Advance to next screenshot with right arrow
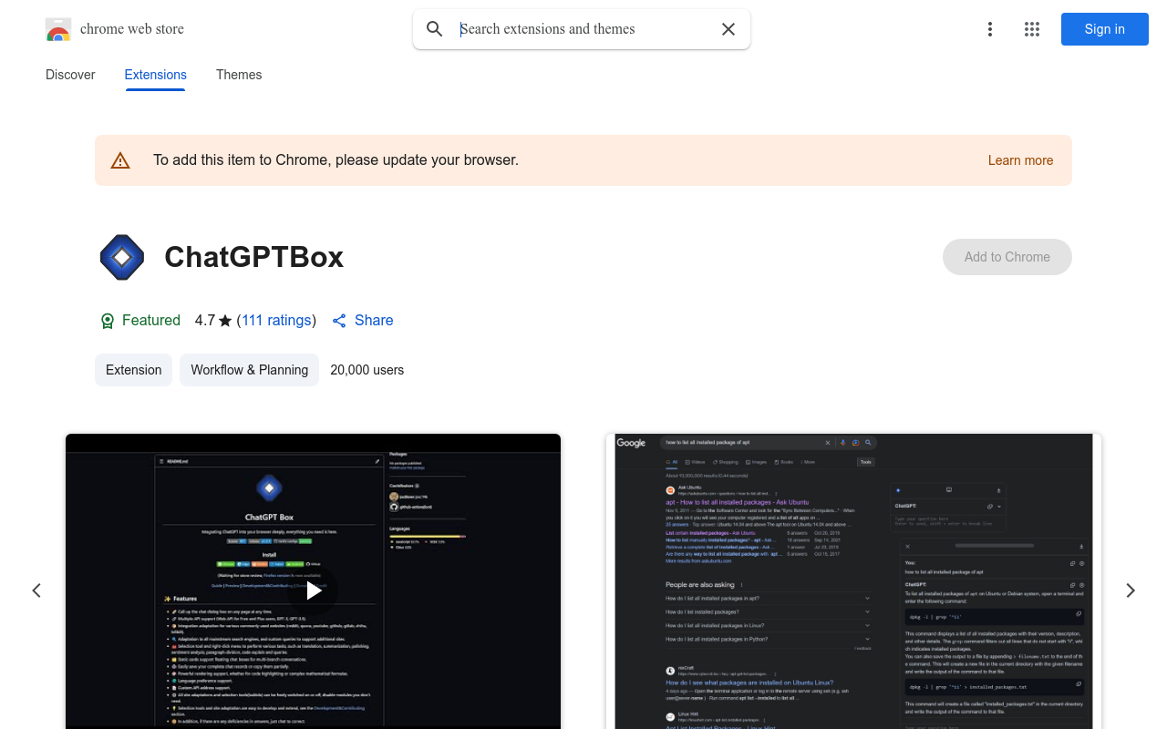 point(1131,590)
